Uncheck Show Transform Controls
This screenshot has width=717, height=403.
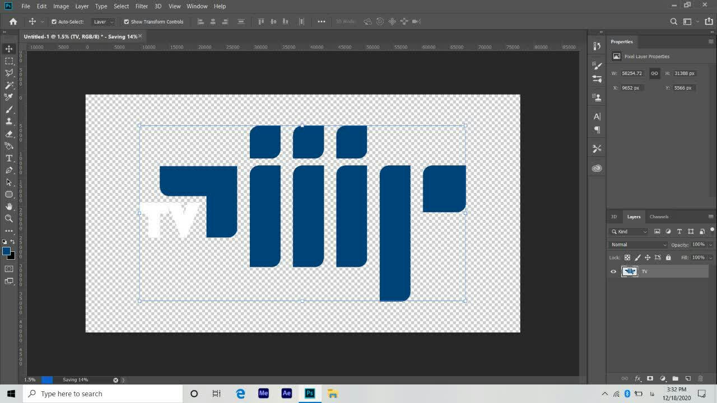click(126, 22)
